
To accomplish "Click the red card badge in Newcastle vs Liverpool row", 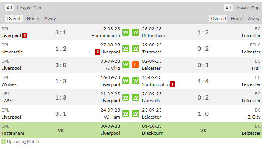I will [97, 52].
